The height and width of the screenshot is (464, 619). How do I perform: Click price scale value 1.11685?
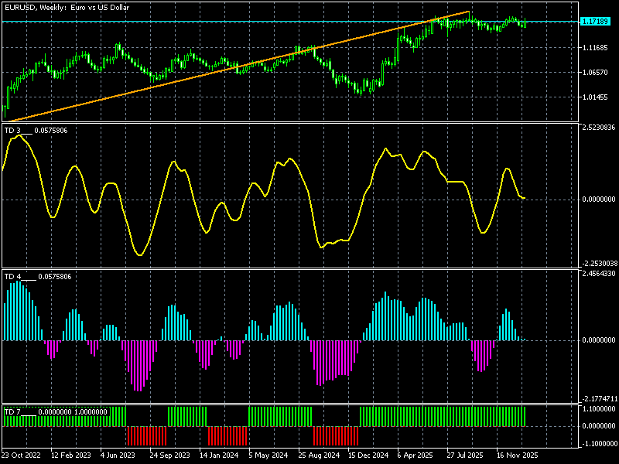595,48
